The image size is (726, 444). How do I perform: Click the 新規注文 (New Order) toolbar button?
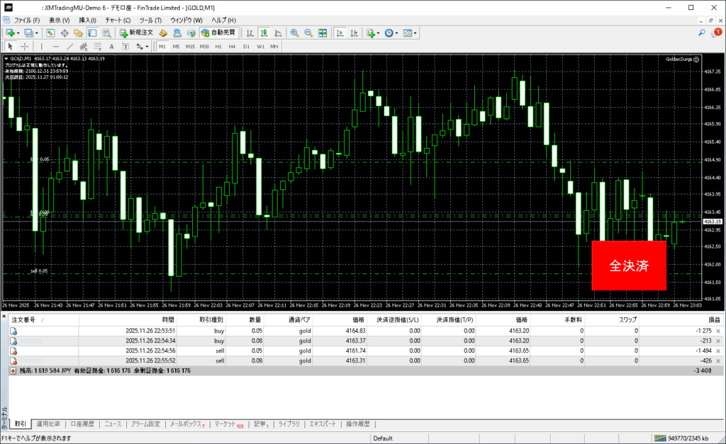click(x=137, y=33)
